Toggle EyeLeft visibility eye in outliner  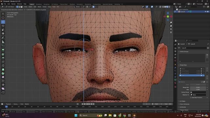205,12
